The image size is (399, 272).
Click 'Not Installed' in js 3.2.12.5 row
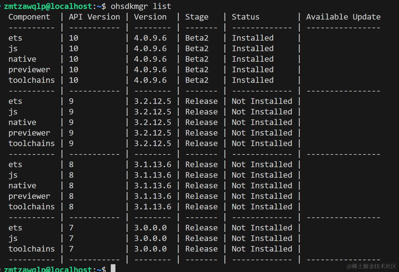pyautogui.click(x=262, y=112)
